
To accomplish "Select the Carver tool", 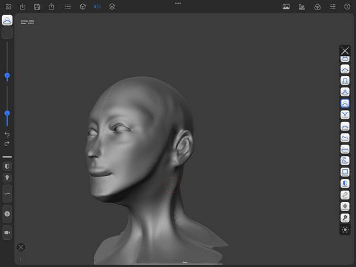I will (345, 218).
